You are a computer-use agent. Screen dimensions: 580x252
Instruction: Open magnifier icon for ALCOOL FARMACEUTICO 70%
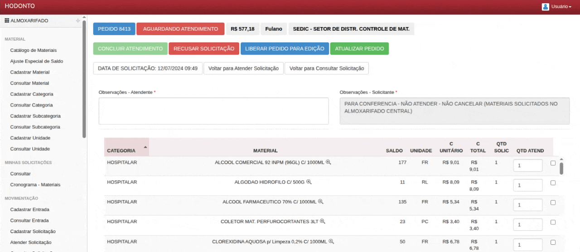321,202
